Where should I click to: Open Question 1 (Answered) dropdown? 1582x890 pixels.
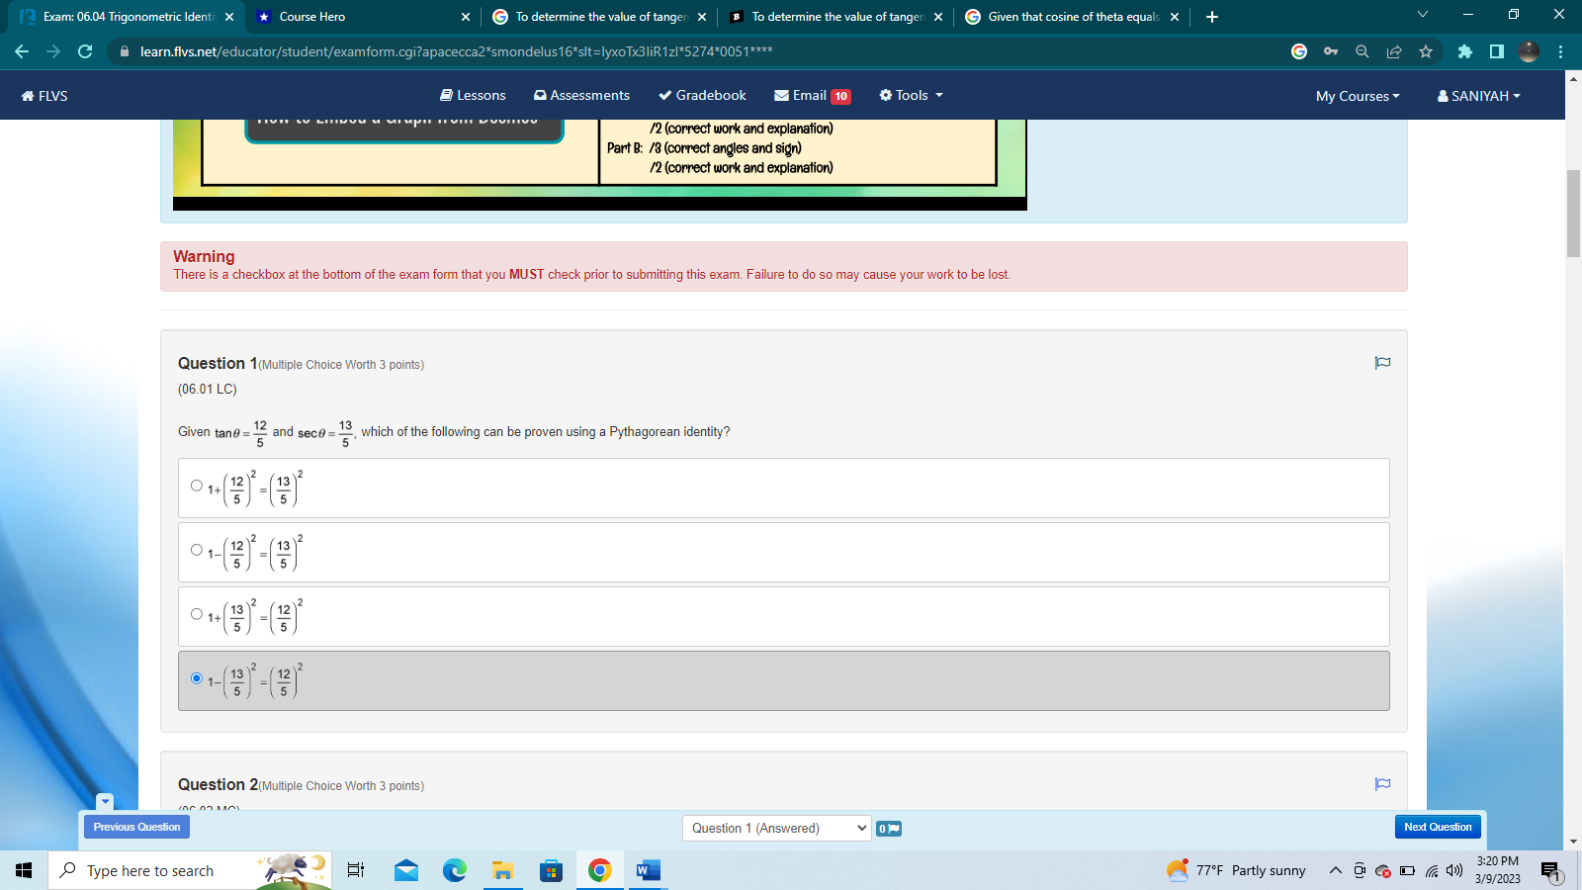776,829
